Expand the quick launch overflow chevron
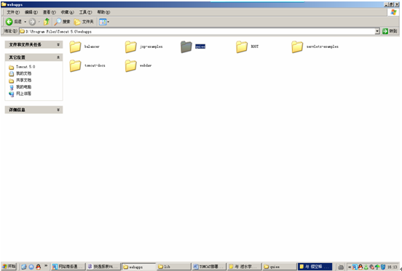This screenshot has width=402, height=271. tap(46, 266)
